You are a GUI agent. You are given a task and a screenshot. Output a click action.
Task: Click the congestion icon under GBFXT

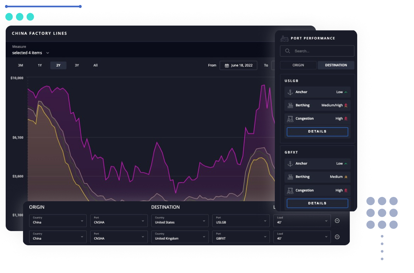290,190
